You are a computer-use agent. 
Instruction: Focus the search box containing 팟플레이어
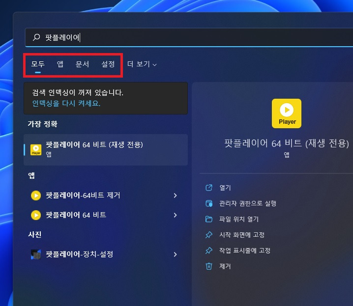pyautogui.click(x=189, y=37)
